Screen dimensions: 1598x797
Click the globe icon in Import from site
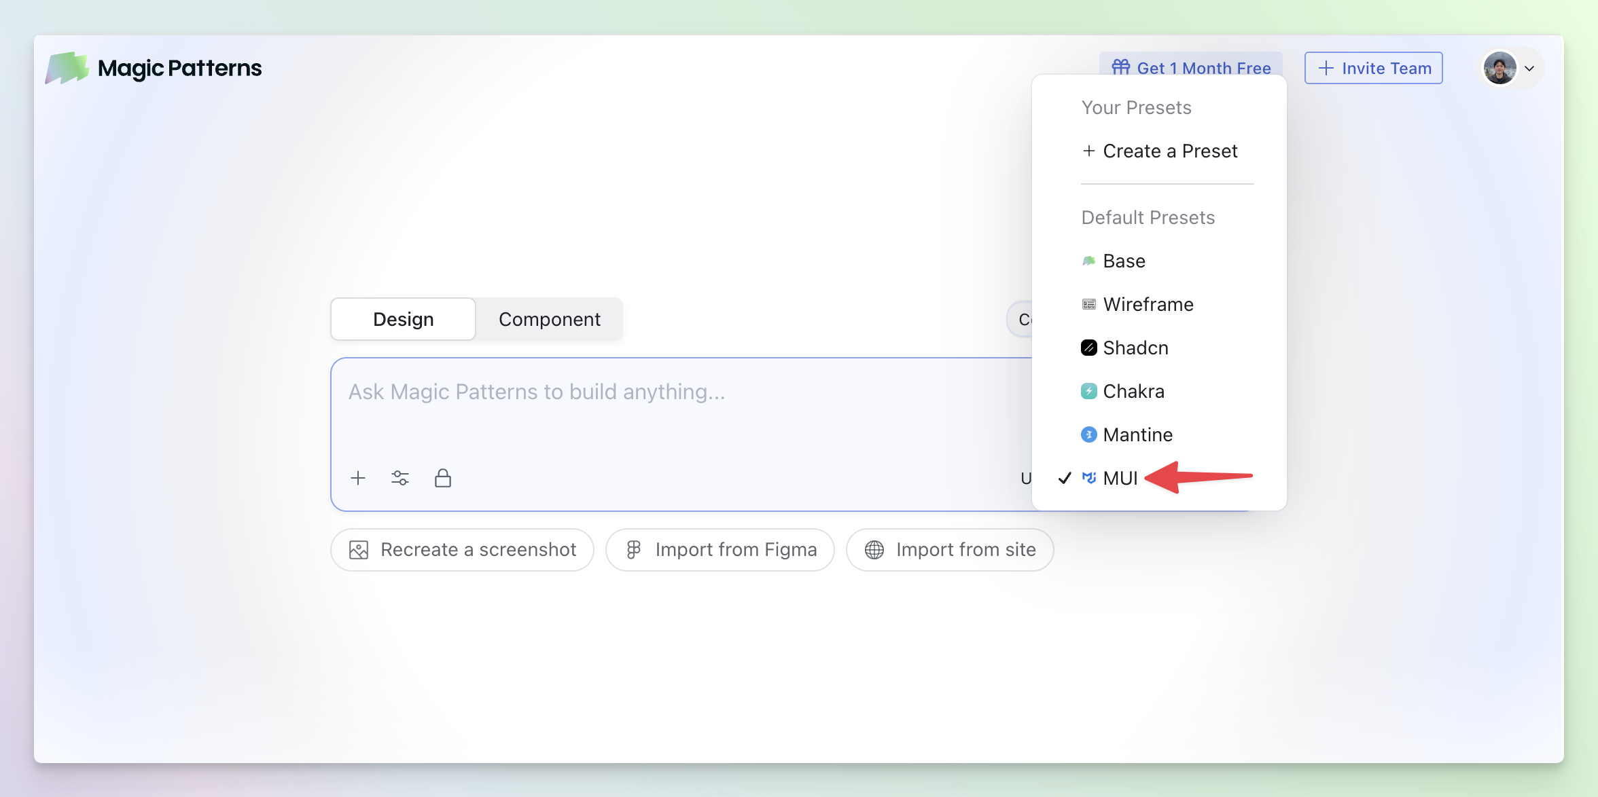coord(874,549)
